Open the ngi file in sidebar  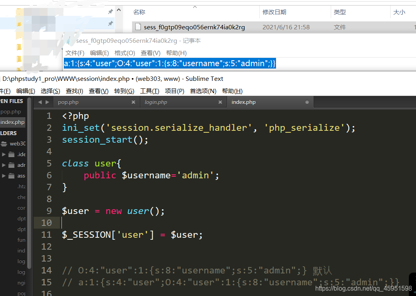[21, 283]
